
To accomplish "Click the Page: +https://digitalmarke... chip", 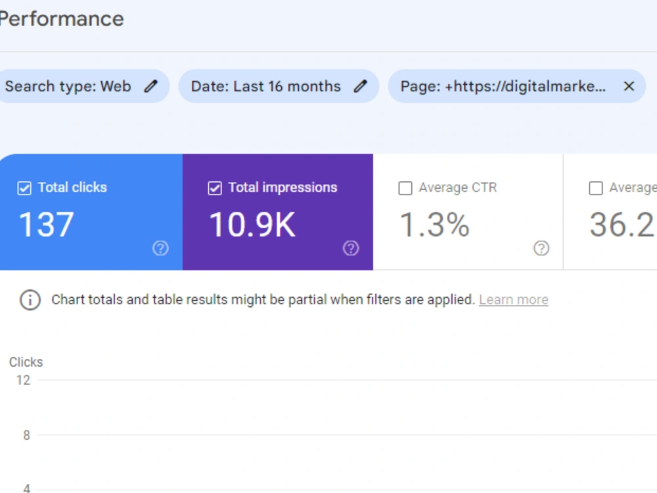I will (x=516, y=86).
